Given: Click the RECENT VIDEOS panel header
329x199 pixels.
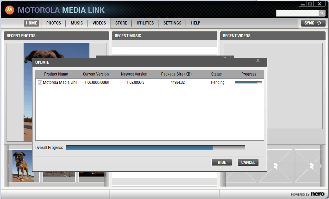Looking at the screenshot, I should pos(273,36).
